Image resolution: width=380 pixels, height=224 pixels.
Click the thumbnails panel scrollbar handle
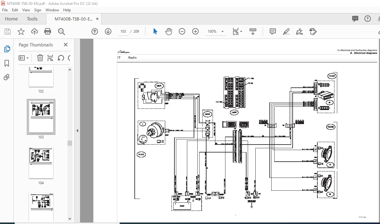point(70,143)
